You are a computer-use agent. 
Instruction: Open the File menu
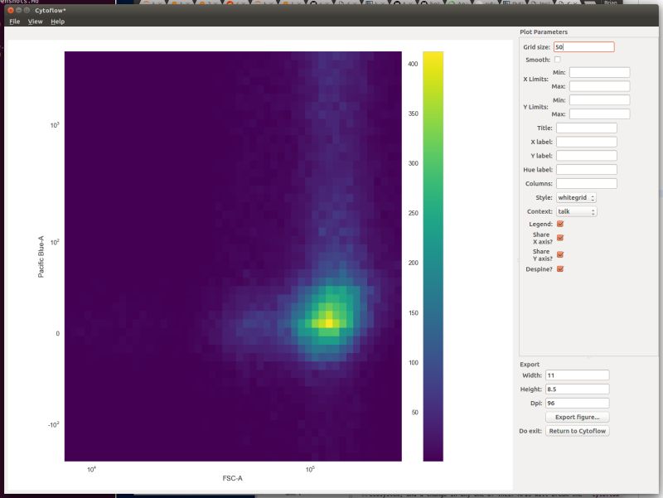pyautogui.click(x=13, y=22)
